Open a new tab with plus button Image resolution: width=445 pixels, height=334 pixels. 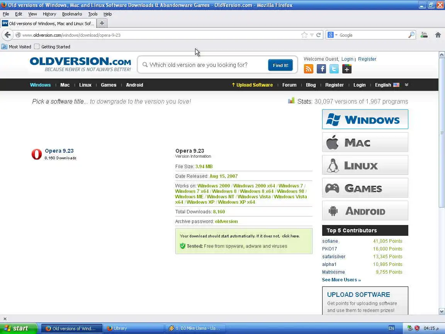(102, 23)
